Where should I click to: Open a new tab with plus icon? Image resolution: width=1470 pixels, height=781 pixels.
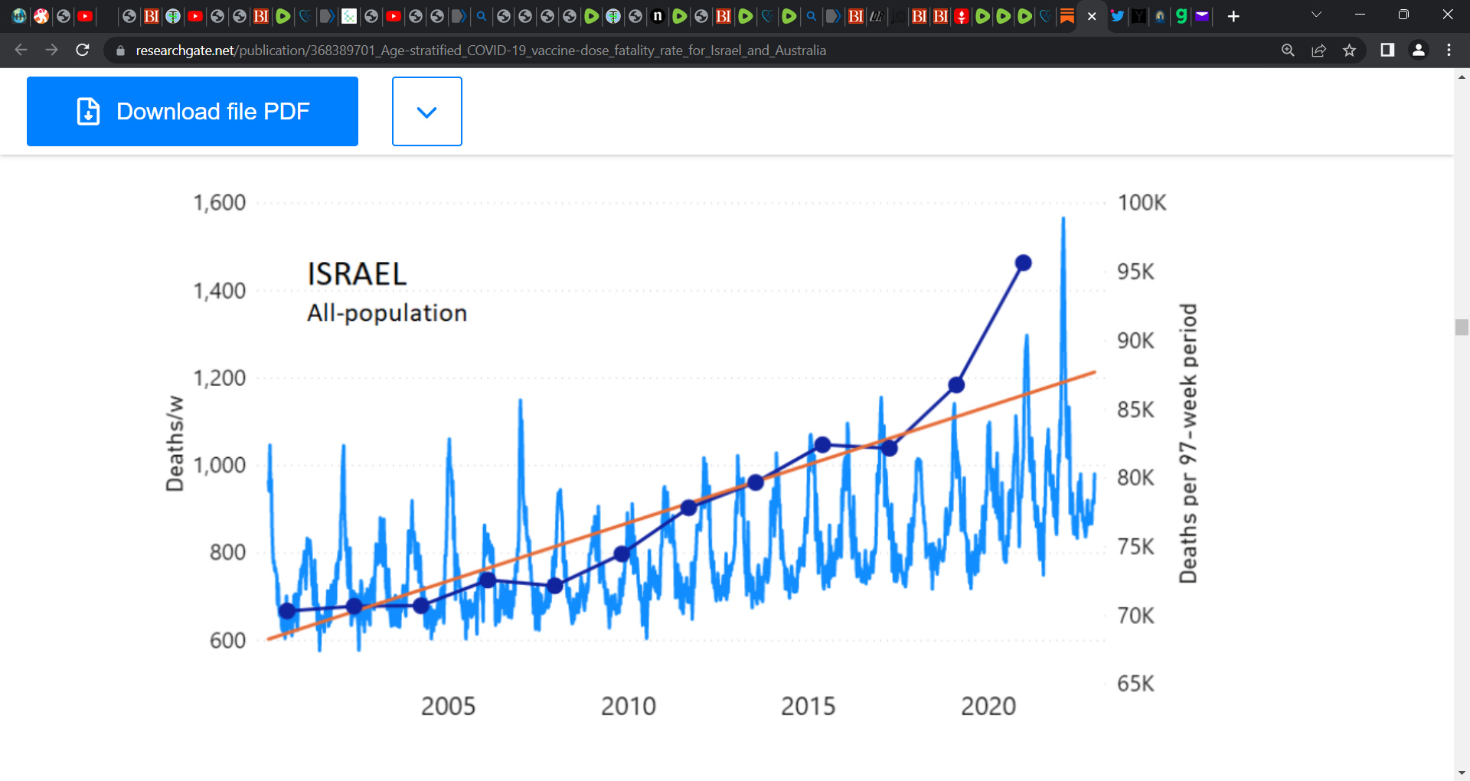tap(1233, 16)
